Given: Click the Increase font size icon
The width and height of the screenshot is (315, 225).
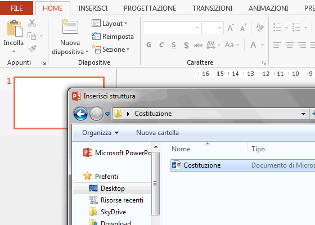Looking at the screenshot, I should point(231,28).
